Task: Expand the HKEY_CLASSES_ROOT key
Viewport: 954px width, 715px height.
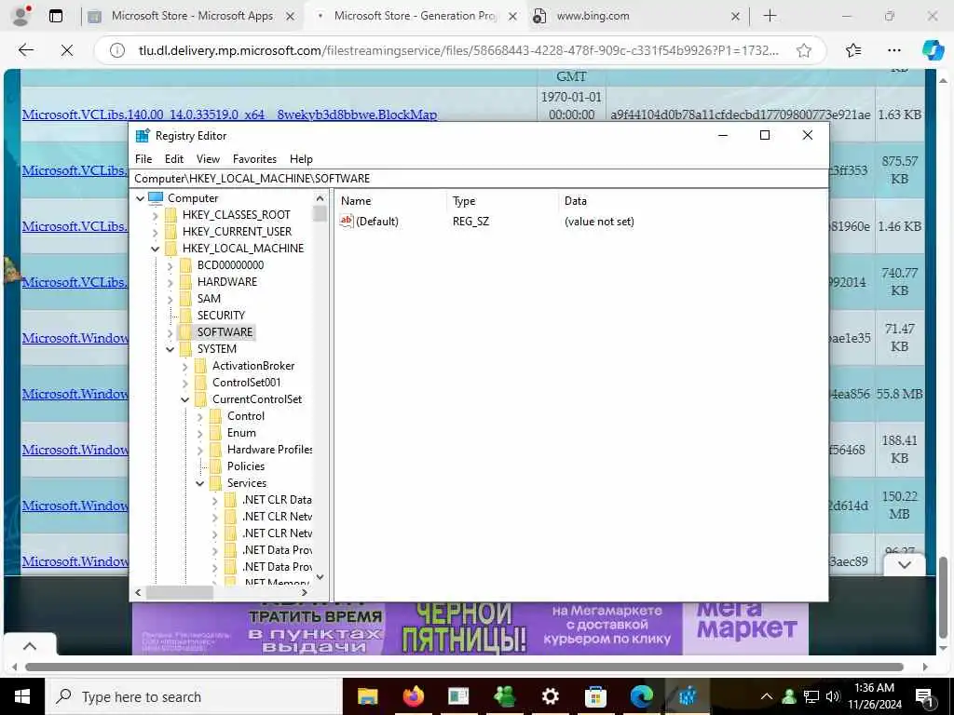Action: [x=156, y=215]
